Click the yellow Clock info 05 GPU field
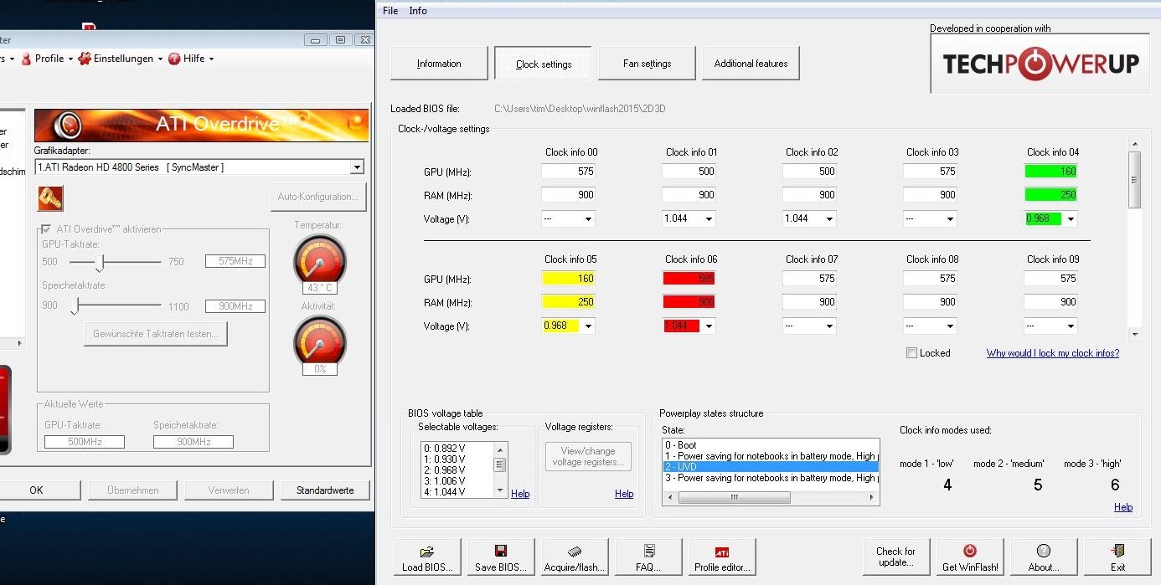The width and height of the screenshot is (1161, 585). pyautogui.click(x=568, y=278)
